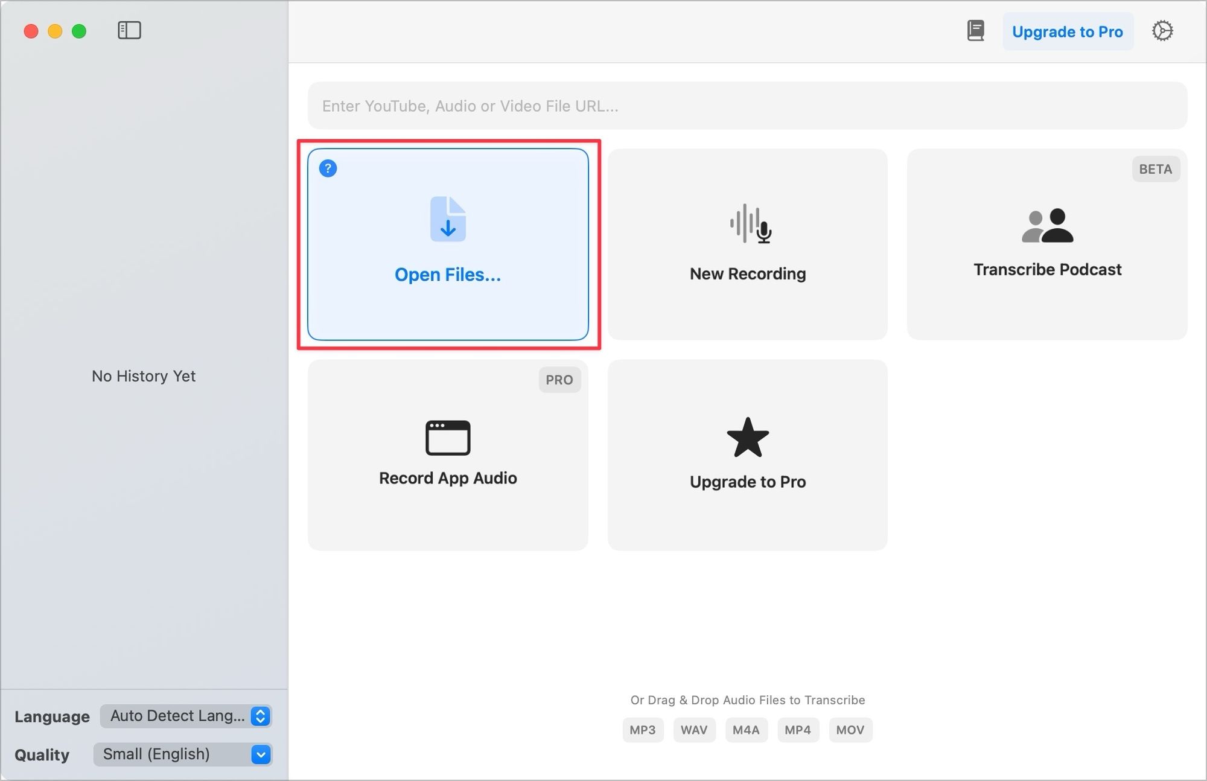Screen dimensions: 1207x781
Task: Click the app window icon for Record App Audio
Action: click(448, 438)
